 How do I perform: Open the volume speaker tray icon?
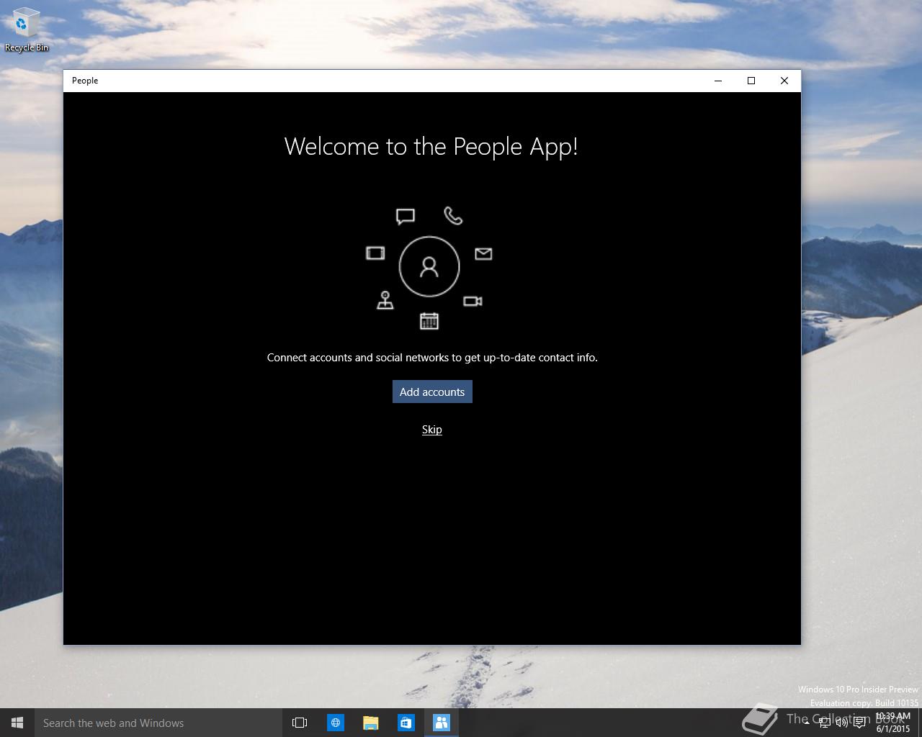[841, 723]
